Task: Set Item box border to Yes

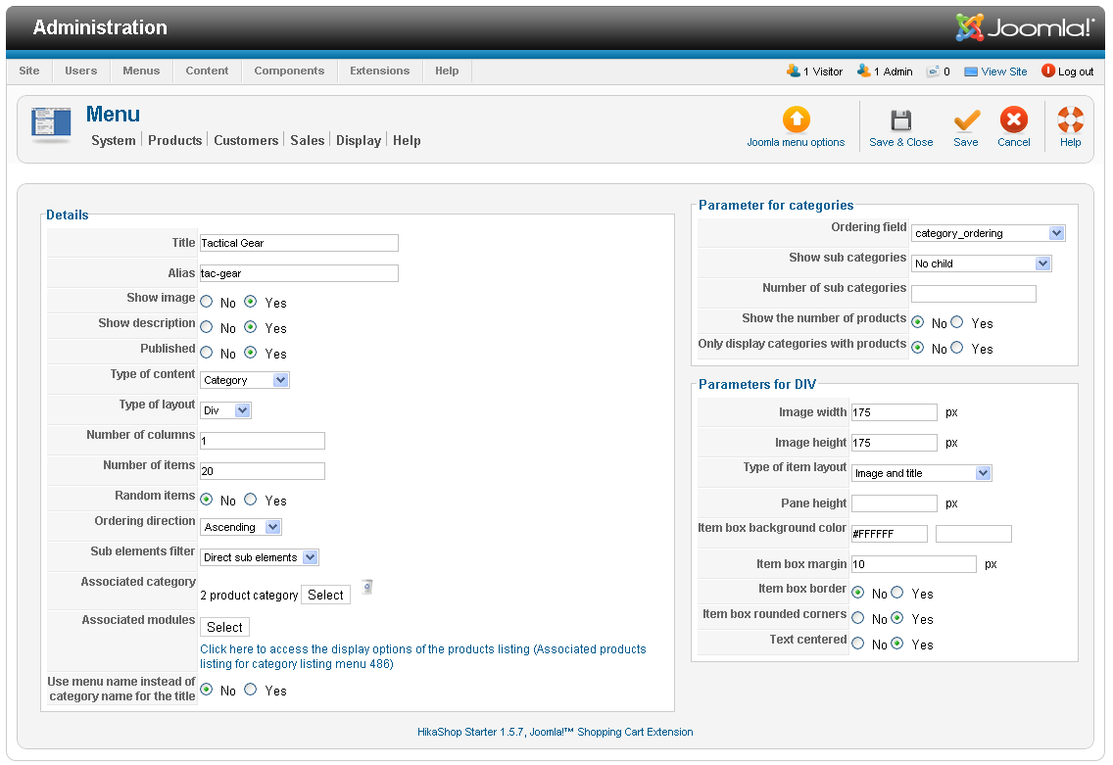Action: 897,593
